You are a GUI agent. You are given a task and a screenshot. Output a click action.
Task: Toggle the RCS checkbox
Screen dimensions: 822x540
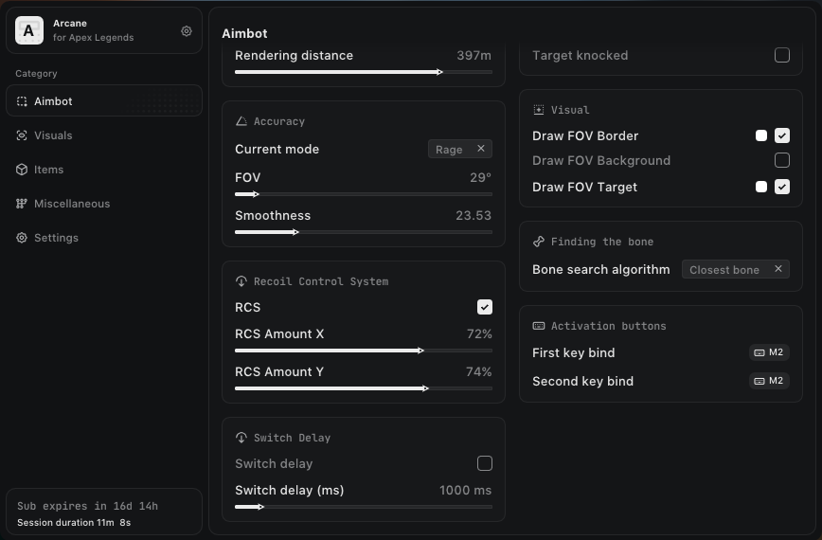(485, 307)
